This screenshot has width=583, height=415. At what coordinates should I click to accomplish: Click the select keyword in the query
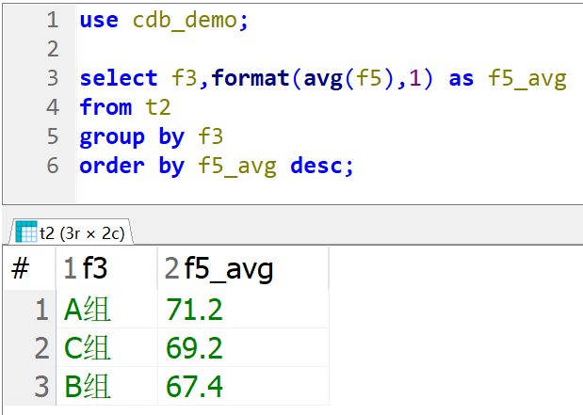[120, 78]
